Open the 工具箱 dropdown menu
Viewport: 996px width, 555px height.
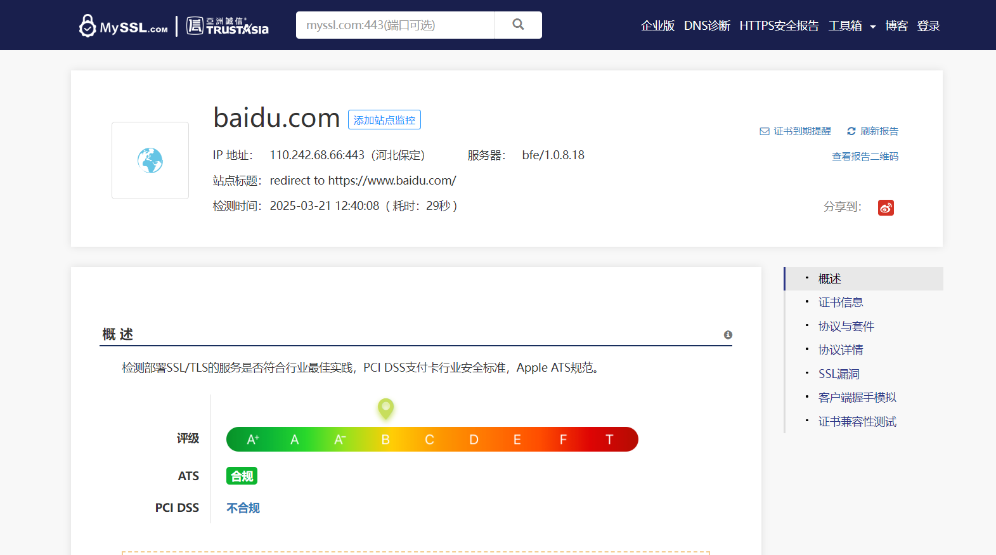(852, 26)
